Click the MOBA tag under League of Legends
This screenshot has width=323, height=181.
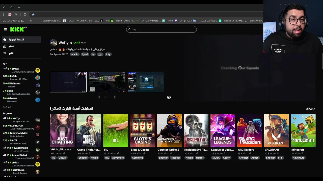click(x=216, y=158)
